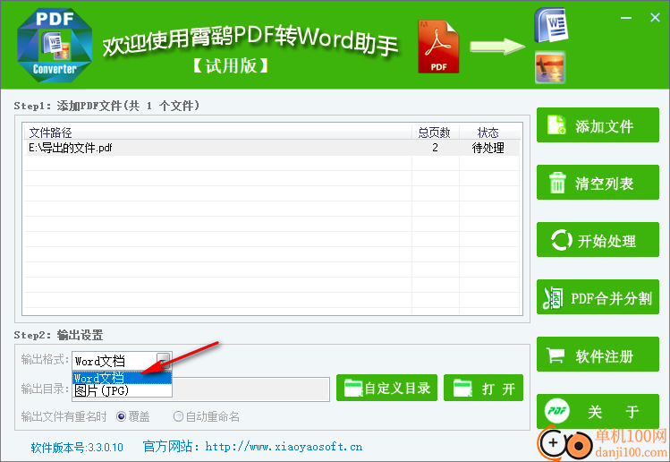Click the 清空列表 clear list button

tap(598, 183)
